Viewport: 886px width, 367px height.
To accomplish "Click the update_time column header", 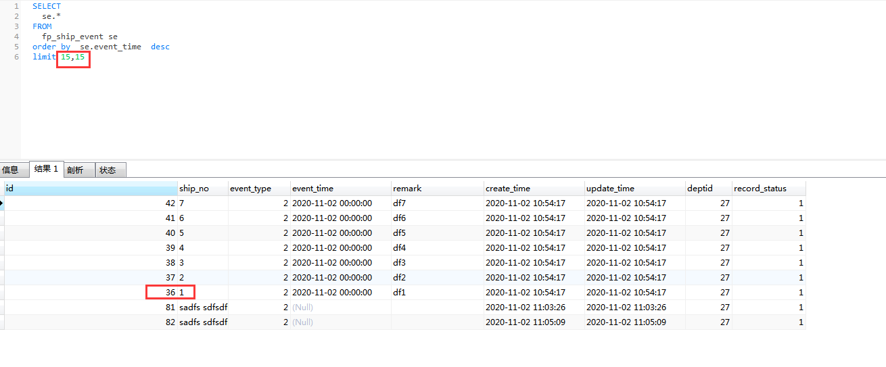I will pos(634,189).
